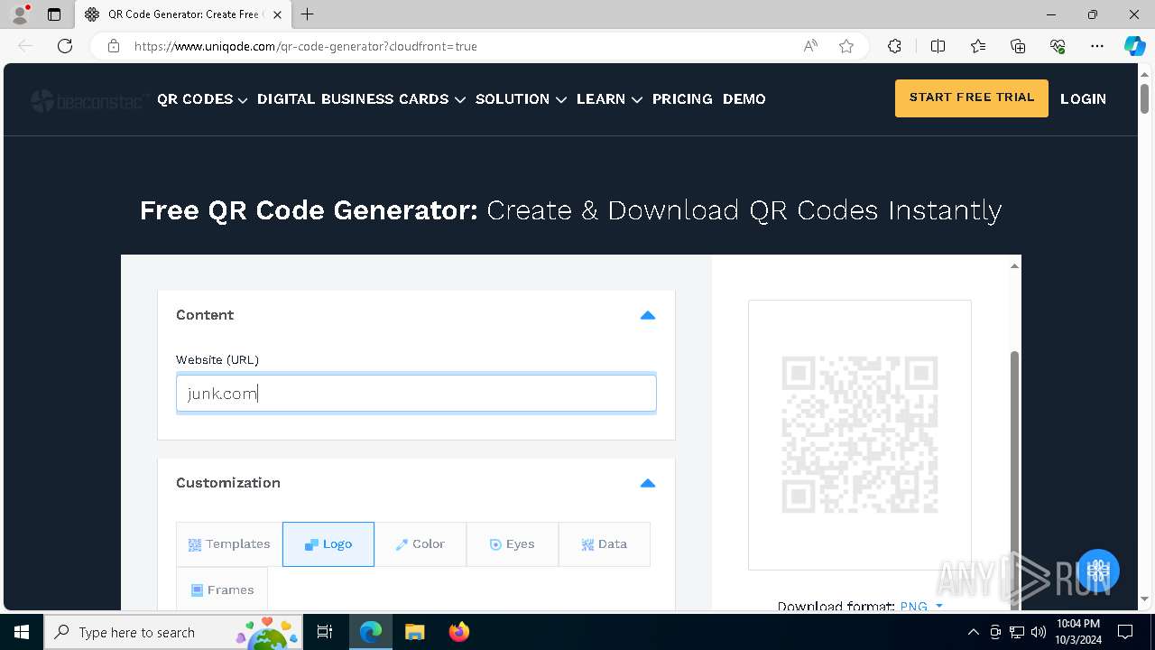Click the LOGIN link

coord(1083,99)
